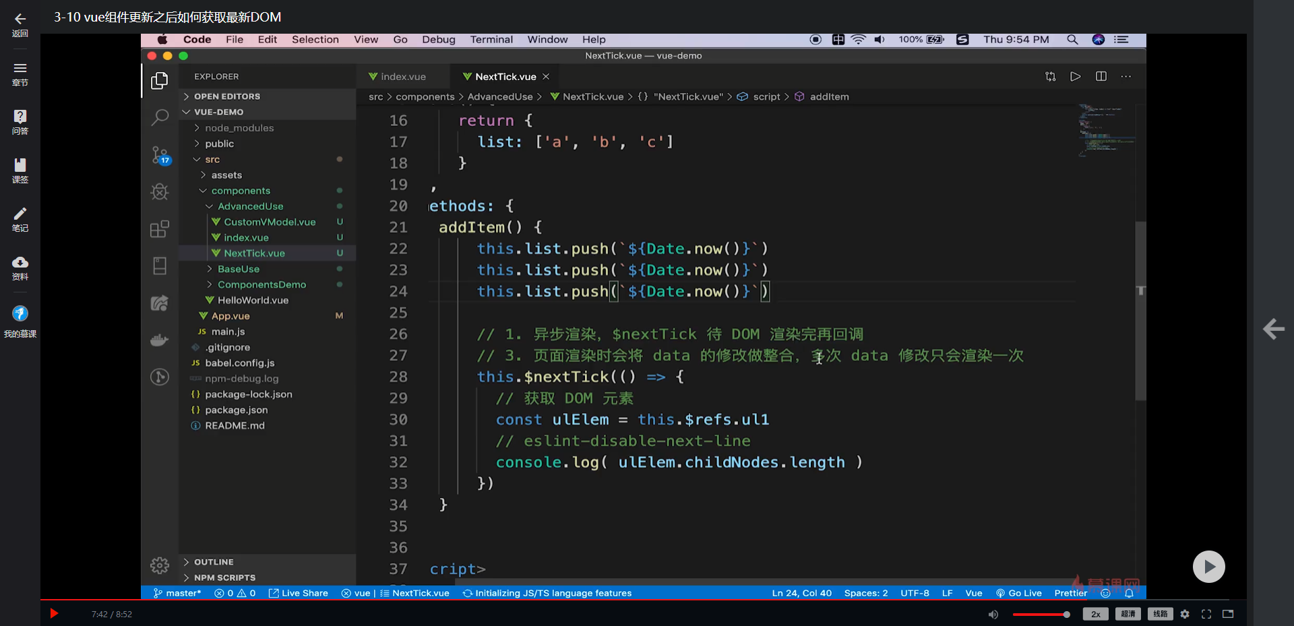Open the Extensions view icon
Image resolution: width=1294 pixels, height=626 pixels.
point(160,229)
